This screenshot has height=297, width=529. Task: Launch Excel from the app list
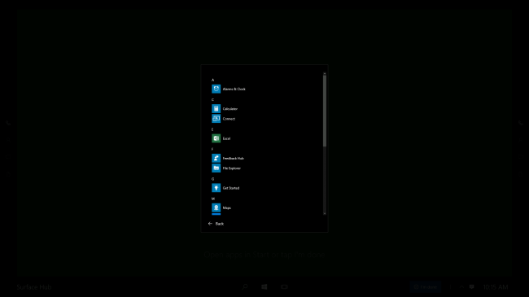[x=221, y=138]
